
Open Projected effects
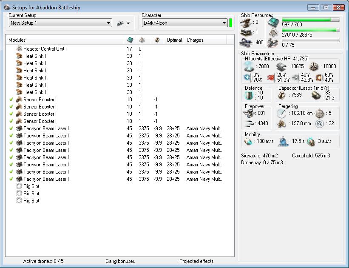[x=196, y=261]
